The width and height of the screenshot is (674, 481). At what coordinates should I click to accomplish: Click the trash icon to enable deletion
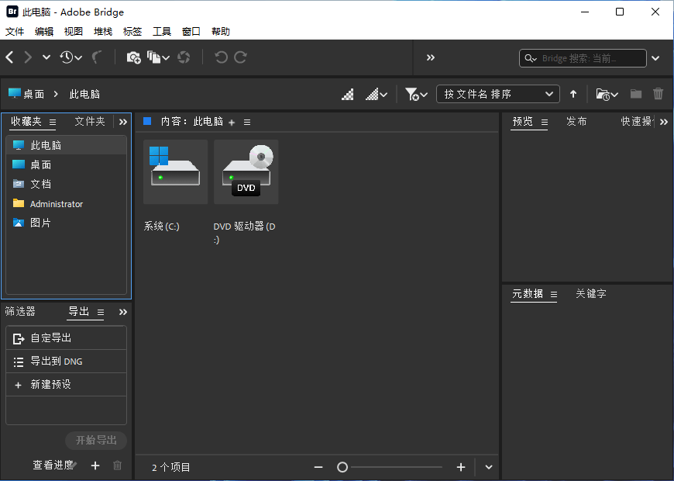tap(658, 94)
